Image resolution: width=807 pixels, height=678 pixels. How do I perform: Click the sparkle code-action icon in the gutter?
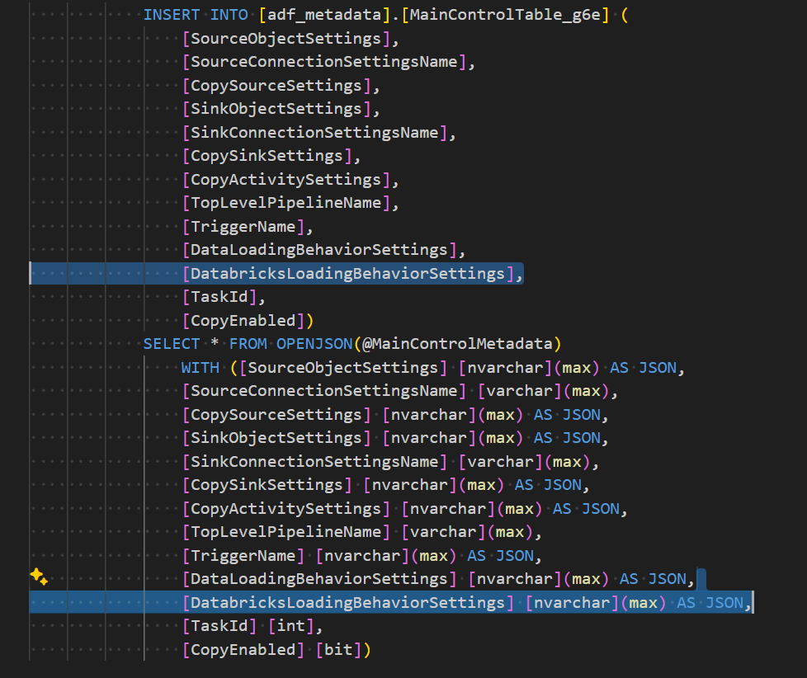pos(39,577)
